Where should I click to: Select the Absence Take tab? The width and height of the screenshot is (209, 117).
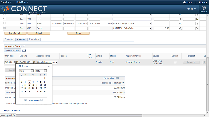click(12, 50)
